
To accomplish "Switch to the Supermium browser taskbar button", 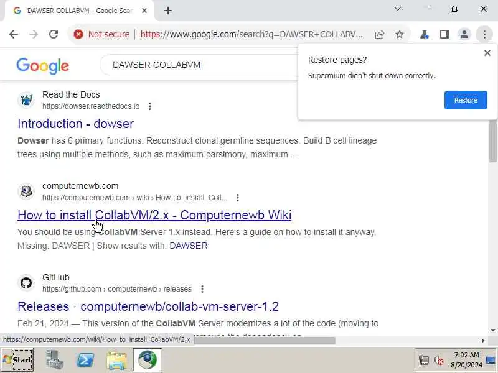I will tap(148, 360).
